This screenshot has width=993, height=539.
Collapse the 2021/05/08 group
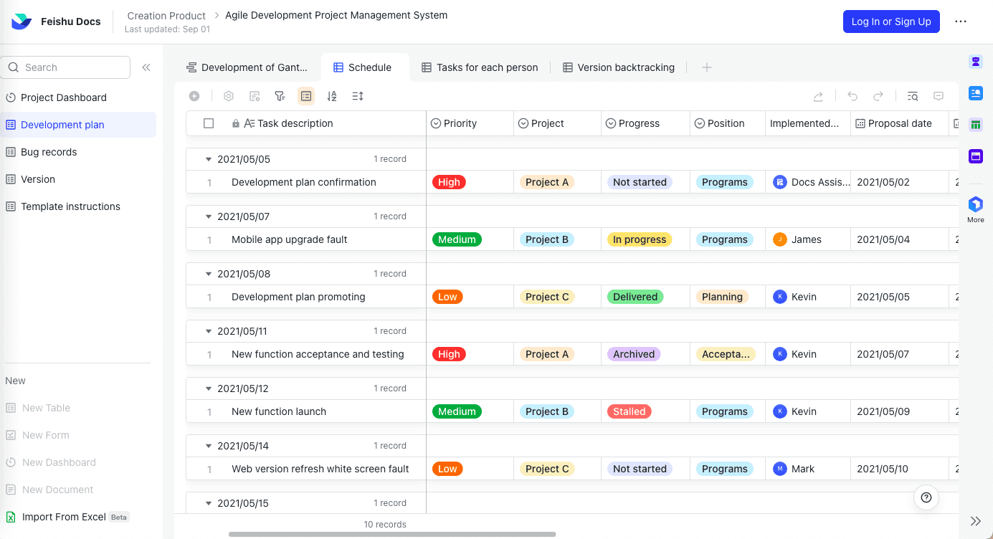click(x=209, y=274)
